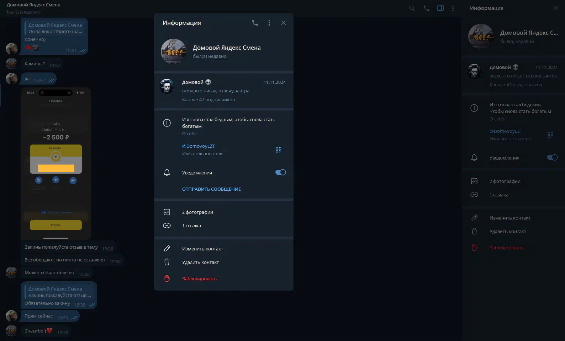Click the sender avatar beside 'Камиль ?'
Viewport: 565px width, 341px height.
click(12, 64)
